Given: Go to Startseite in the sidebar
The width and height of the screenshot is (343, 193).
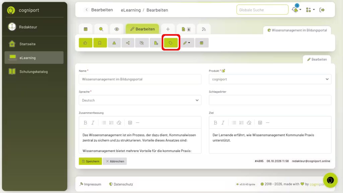Looking at the screenshot, I should 34,44.
